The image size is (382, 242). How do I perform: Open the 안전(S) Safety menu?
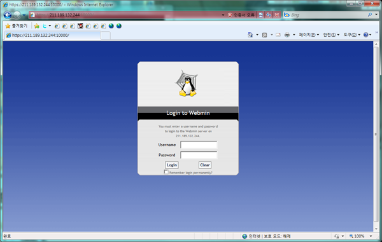point(331,35)
